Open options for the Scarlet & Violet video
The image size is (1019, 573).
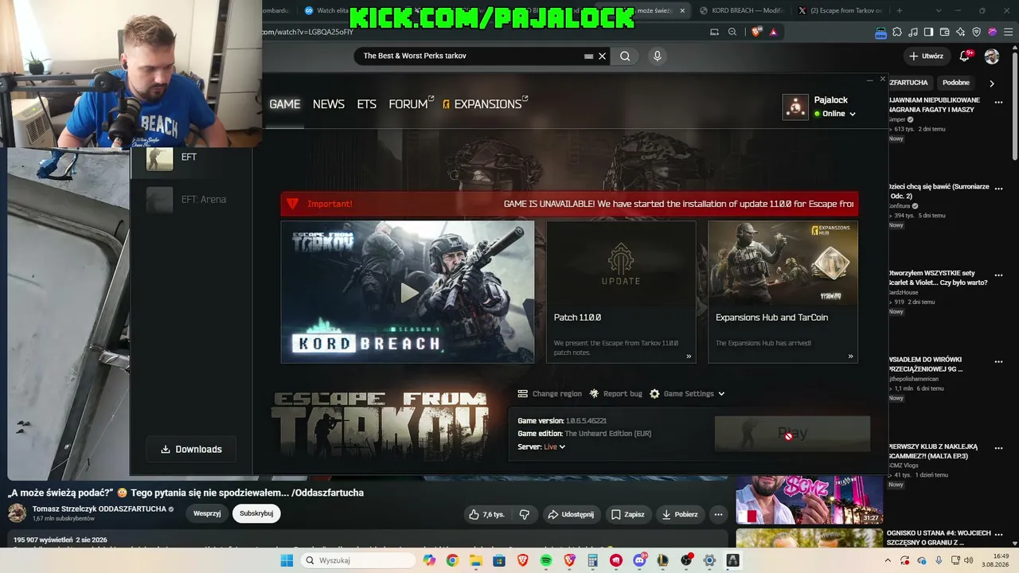coord(998,275)
